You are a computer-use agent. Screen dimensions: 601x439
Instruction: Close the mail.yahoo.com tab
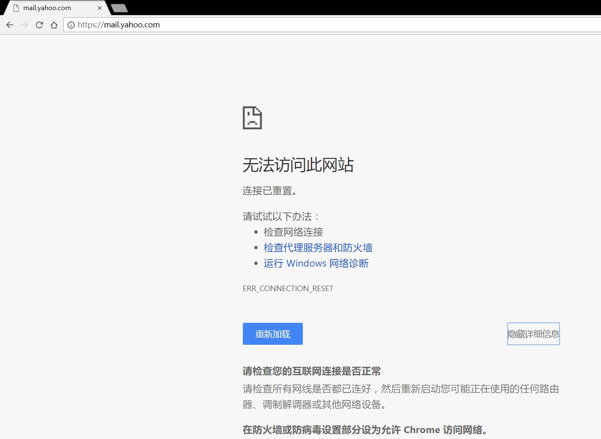[100, 8]
